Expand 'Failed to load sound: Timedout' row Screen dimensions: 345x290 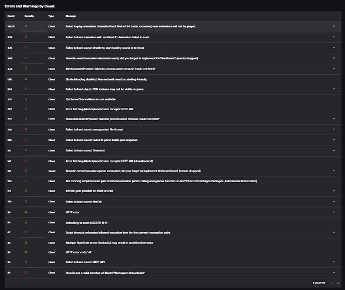[333, 150]
